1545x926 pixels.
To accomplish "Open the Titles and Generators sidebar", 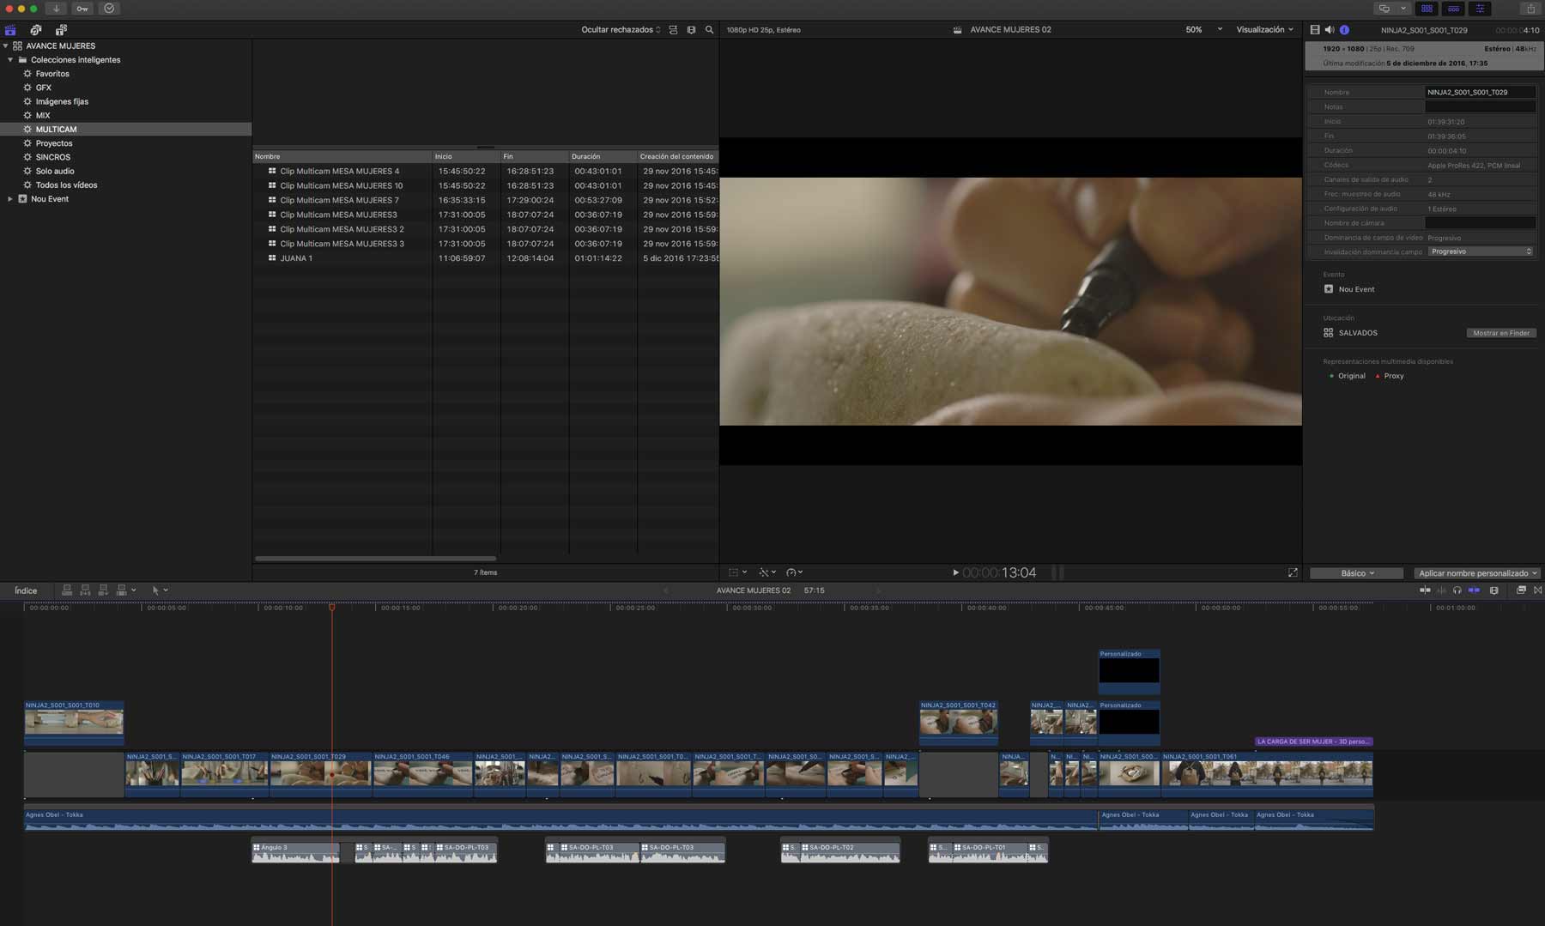I will point(61,30).
